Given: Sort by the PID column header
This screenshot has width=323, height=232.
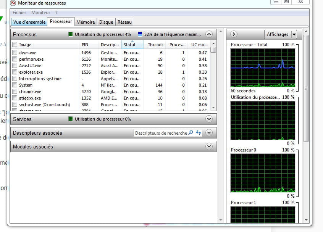Looking at the screenshot, I should [89, 45].
